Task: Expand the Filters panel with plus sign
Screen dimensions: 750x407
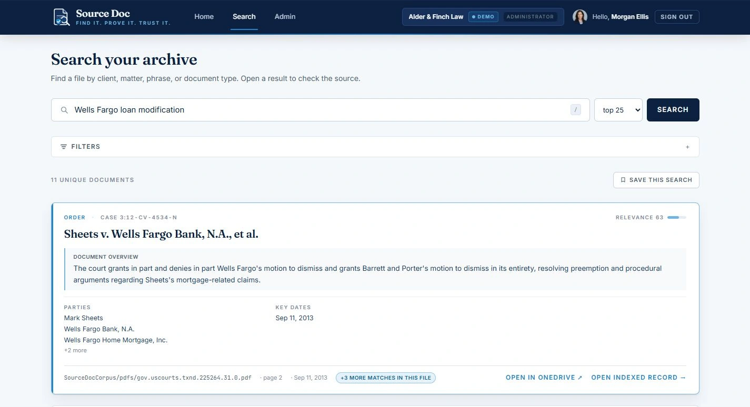Action: [x=687, y=147]
